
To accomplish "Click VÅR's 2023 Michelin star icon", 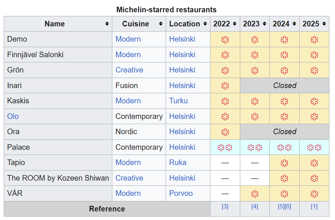I will pyautogui.click(x=255, y=194).
